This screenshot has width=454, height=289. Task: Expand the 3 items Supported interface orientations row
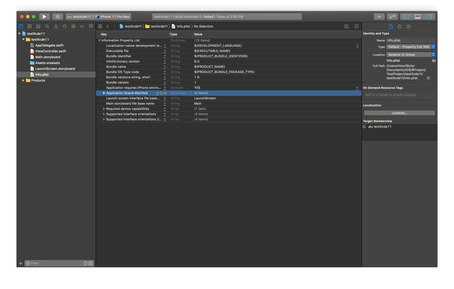(x=104, y=114)
